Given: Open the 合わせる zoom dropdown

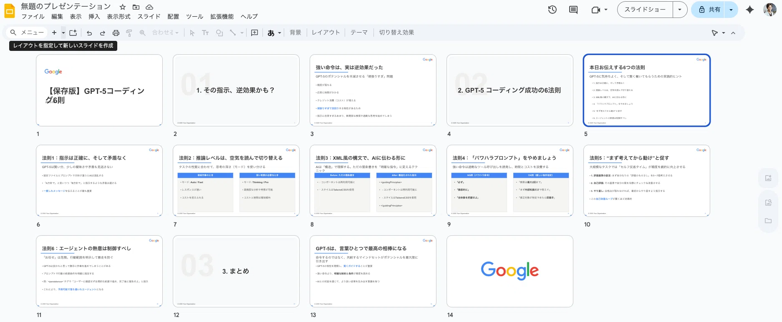Looking at the screenshot, I should pyautogui.click(x=166, y=33).
